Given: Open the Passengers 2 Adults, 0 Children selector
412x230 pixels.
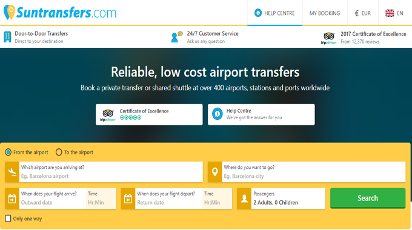Looking at the screenshot, I should (288, 199).
